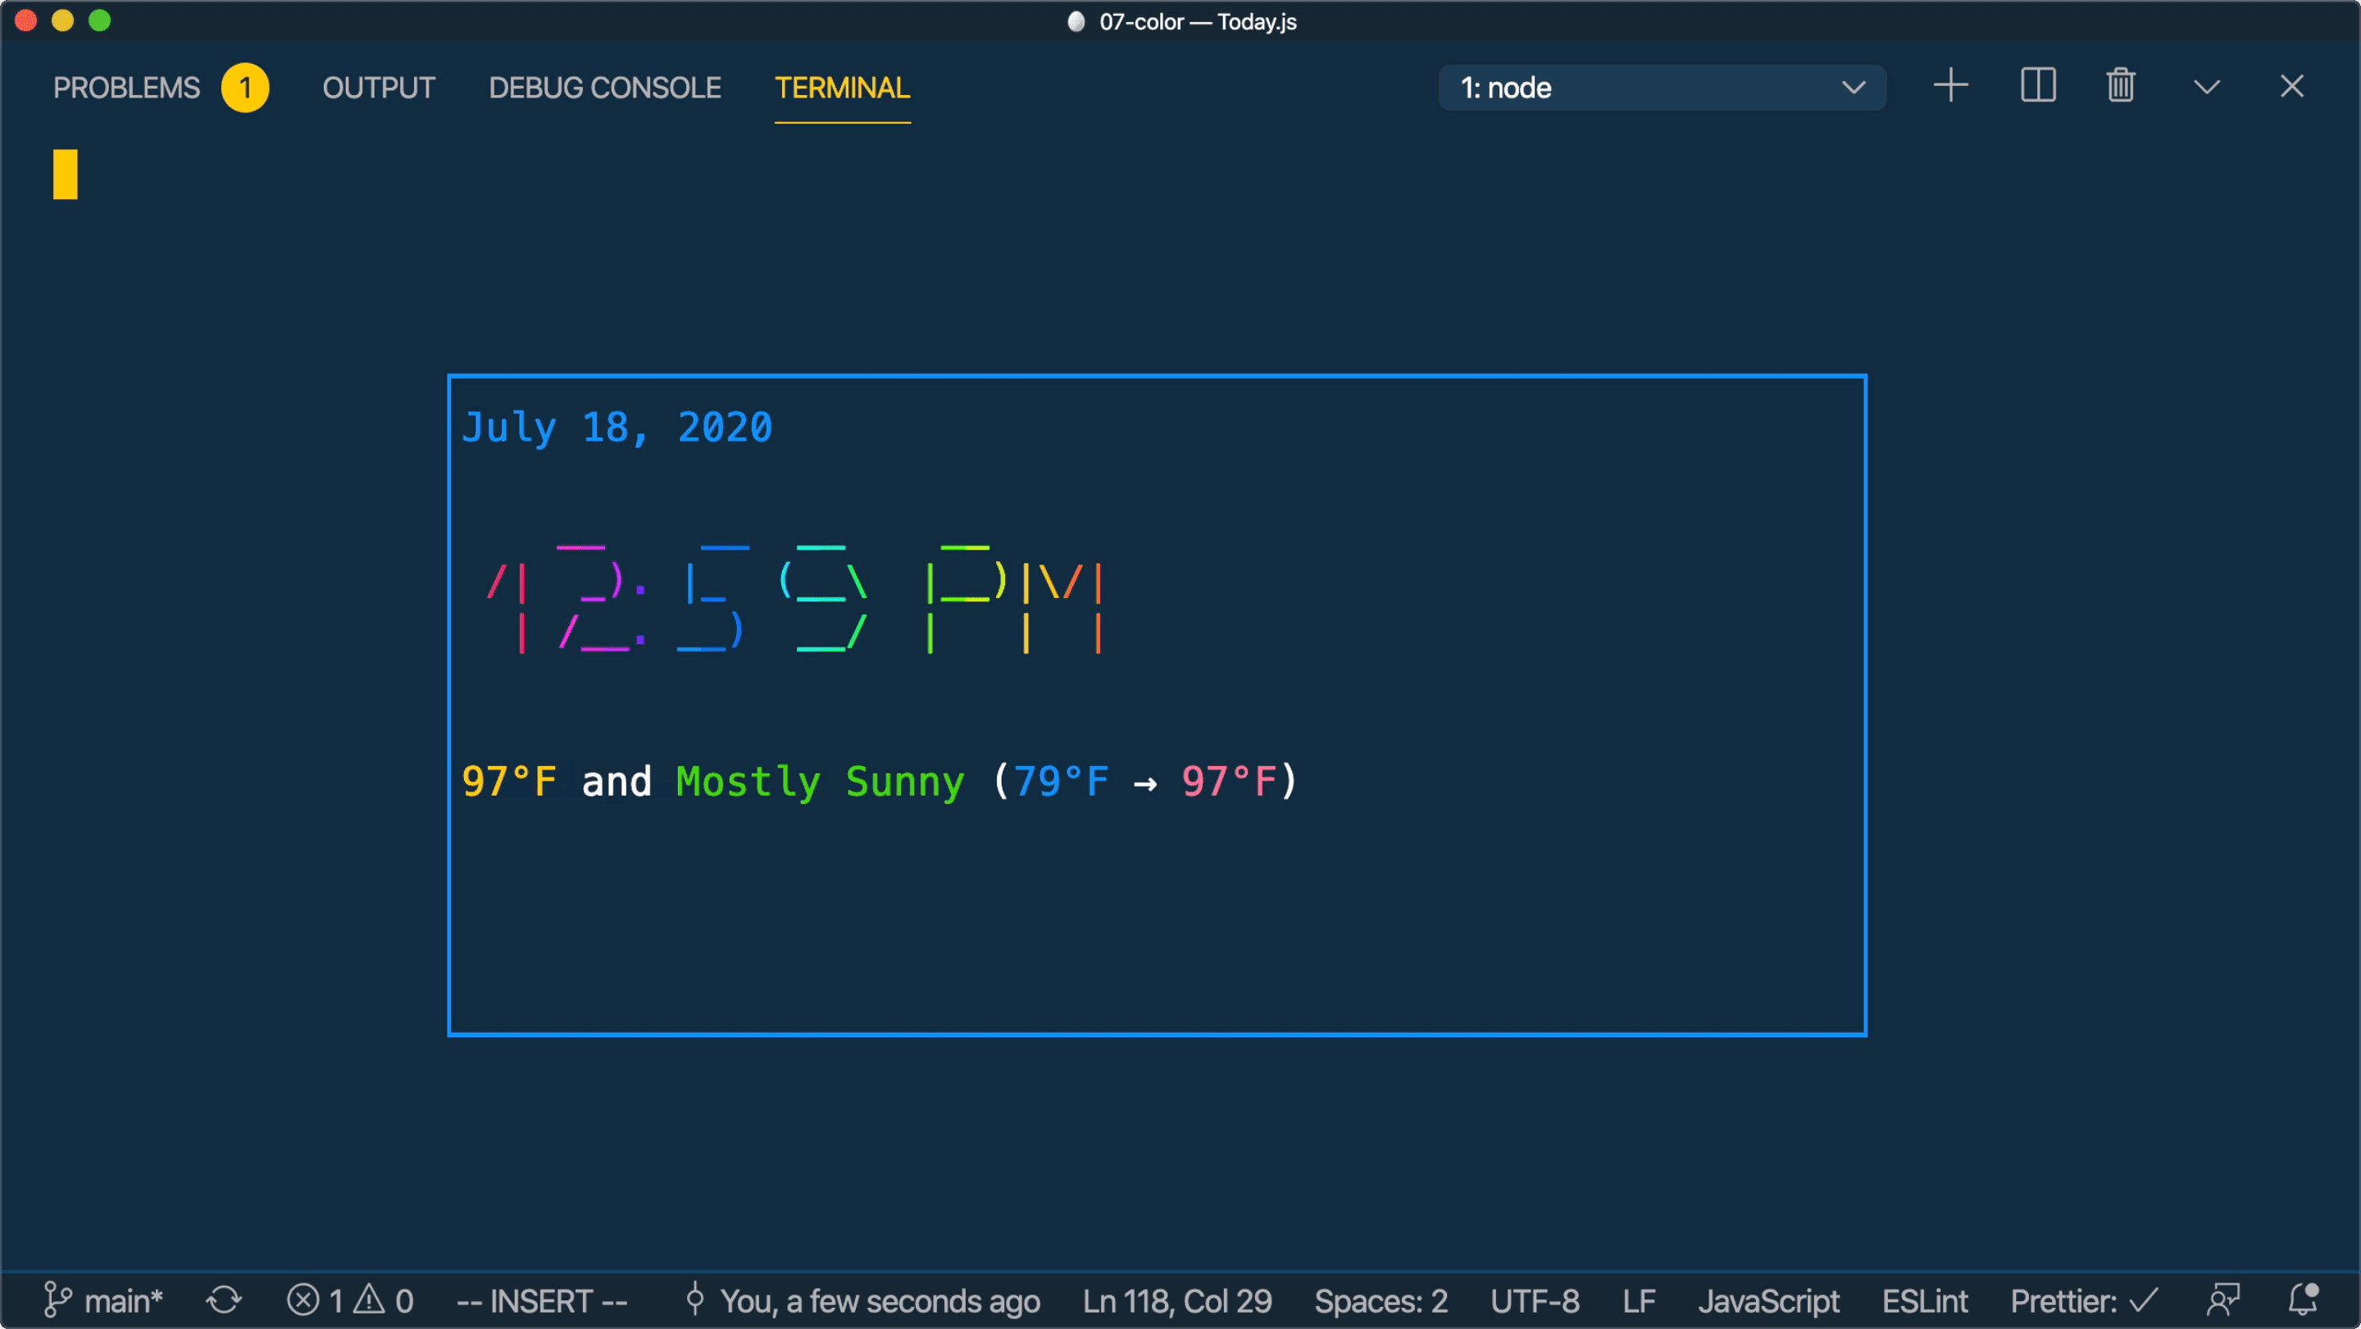This screenshot has width=2361, height=1329.
Task: Open the '1: node' terminal selector dropdown
Action: coord(1663,88)
